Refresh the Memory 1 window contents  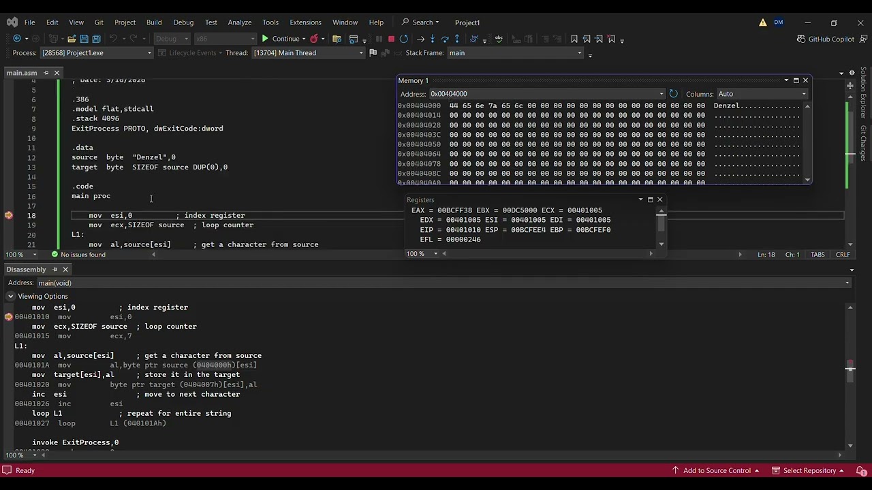pyautogui.click(x=674, y=94)
